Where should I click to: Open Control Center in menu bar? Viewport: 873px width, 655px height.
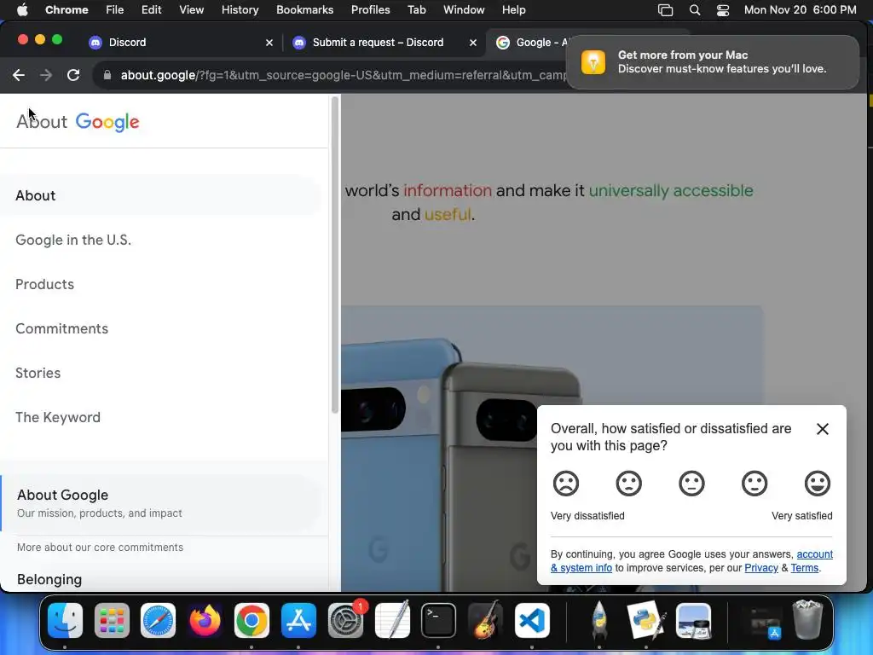(x=723, y=10)
